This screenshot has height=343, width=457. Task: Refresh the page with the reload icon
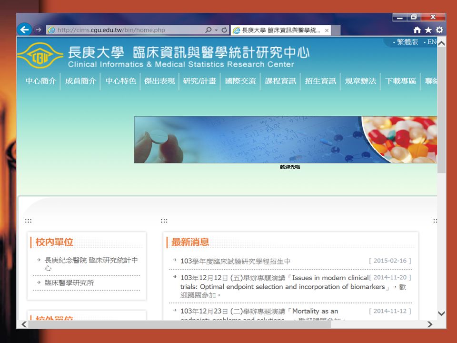click(x=224, y=30)
